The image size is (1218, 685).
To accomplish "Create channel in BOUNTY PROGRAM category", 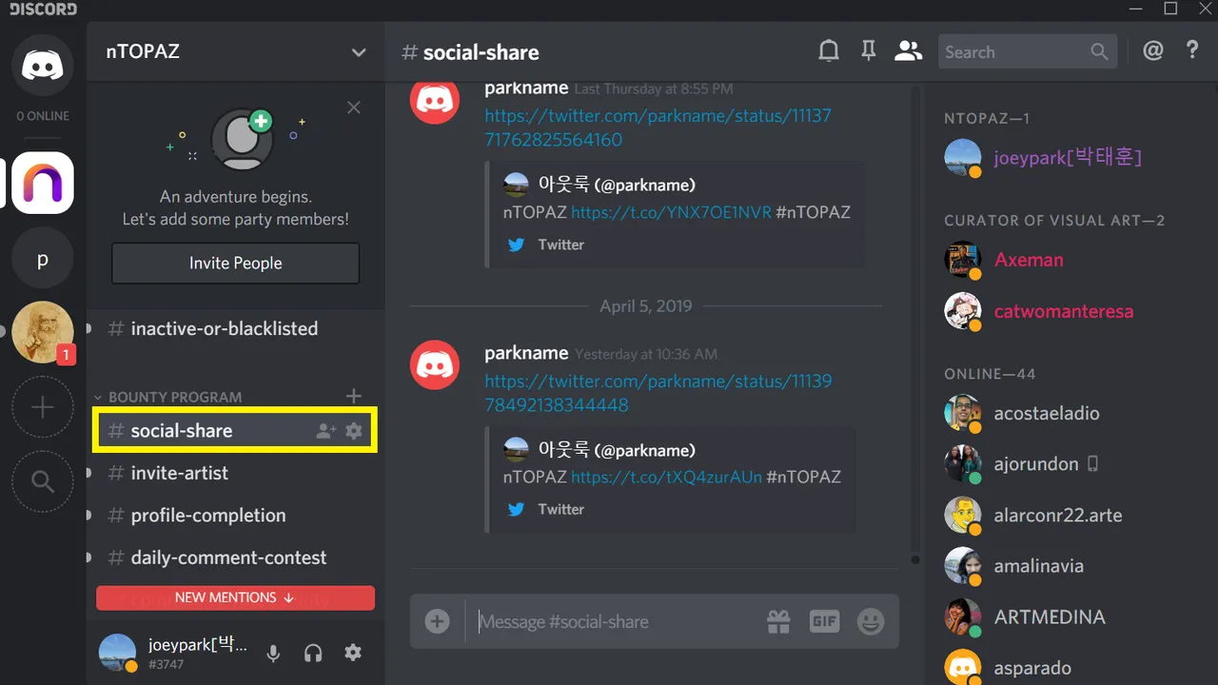I will (x=354, y=396).
